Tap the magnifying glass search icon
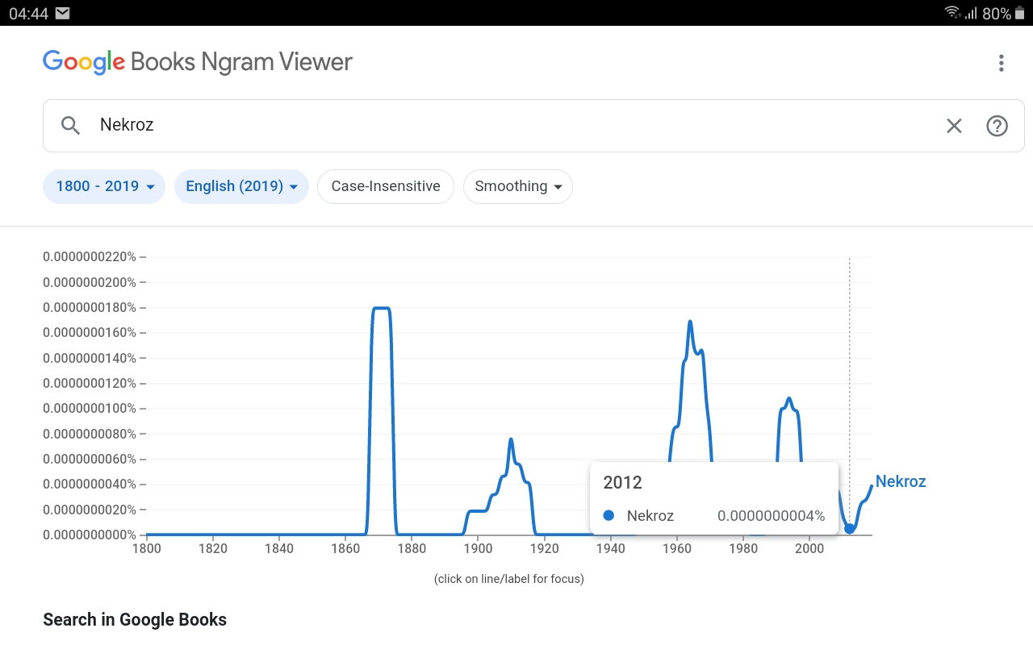The image size is (1033, 645). (71, 126)
